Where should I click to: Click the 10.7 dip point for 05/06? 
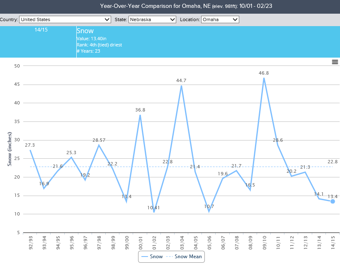click(x=209, y=211)
